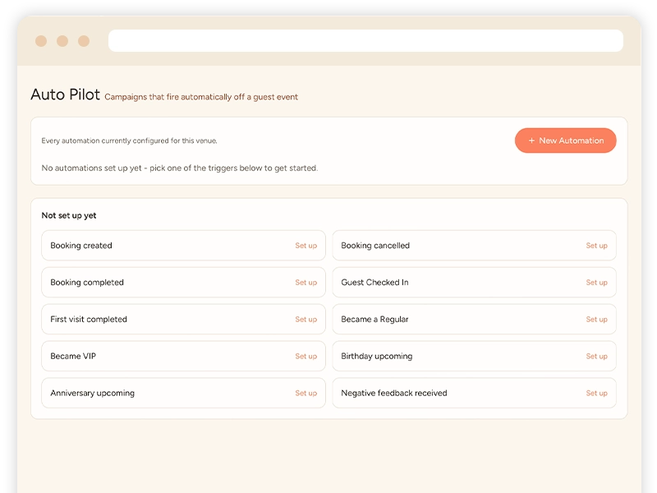Select the Booking cancelled label
657x493 pixels.
[375, 246]
